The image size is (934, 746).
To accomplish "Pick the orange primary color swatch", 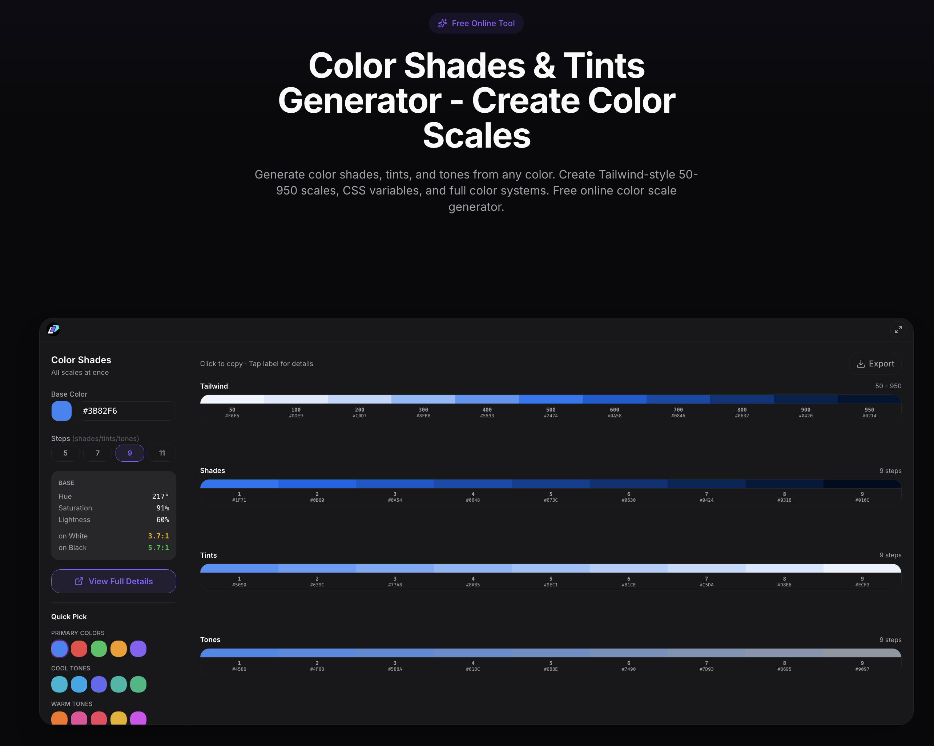I will point(118,649).
